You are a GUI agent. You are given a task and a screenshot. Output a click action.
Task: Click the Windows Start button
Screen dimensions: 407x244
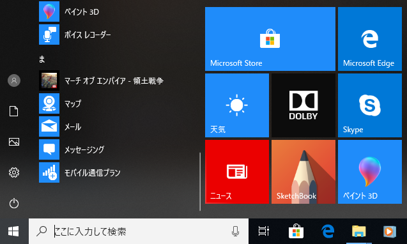(x=13, y=231)
